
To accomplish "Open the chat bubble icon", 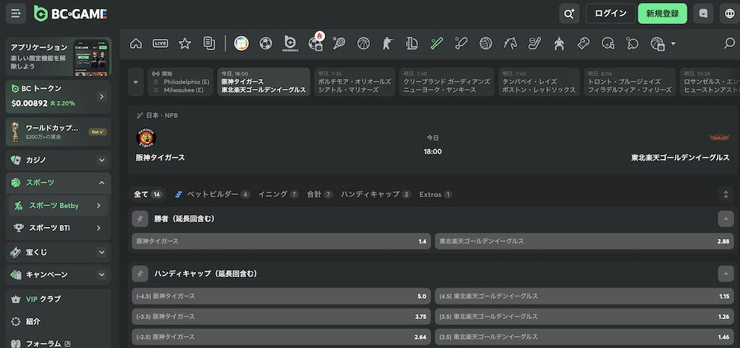I will point(703,13).
